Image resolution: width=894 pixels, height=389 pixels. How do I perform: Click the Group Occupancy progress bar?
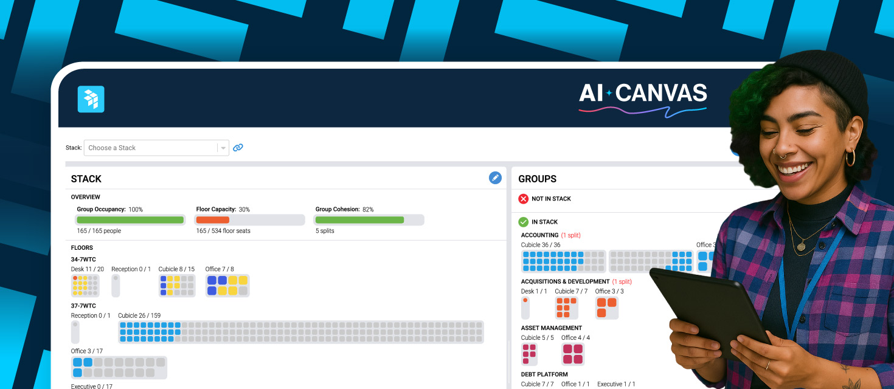coord(130,220)
